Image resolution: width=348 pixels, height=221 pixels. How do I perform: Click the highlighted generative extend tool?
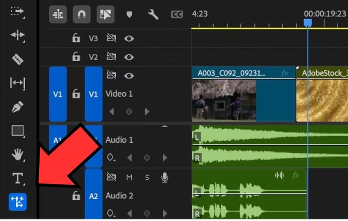click(x=17, y=202)
